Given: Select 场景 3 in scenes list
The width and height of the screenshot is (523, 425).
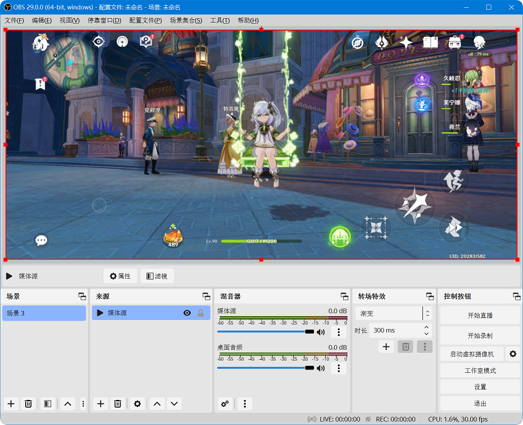Looking at the screenshot, I should [x=44, y=313].
